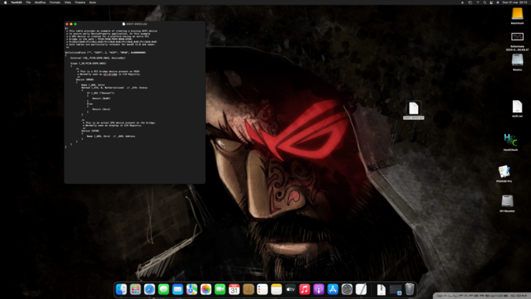
Task: Open PlistEdit Pro on the desktop
Action: [x=504, y=171]
